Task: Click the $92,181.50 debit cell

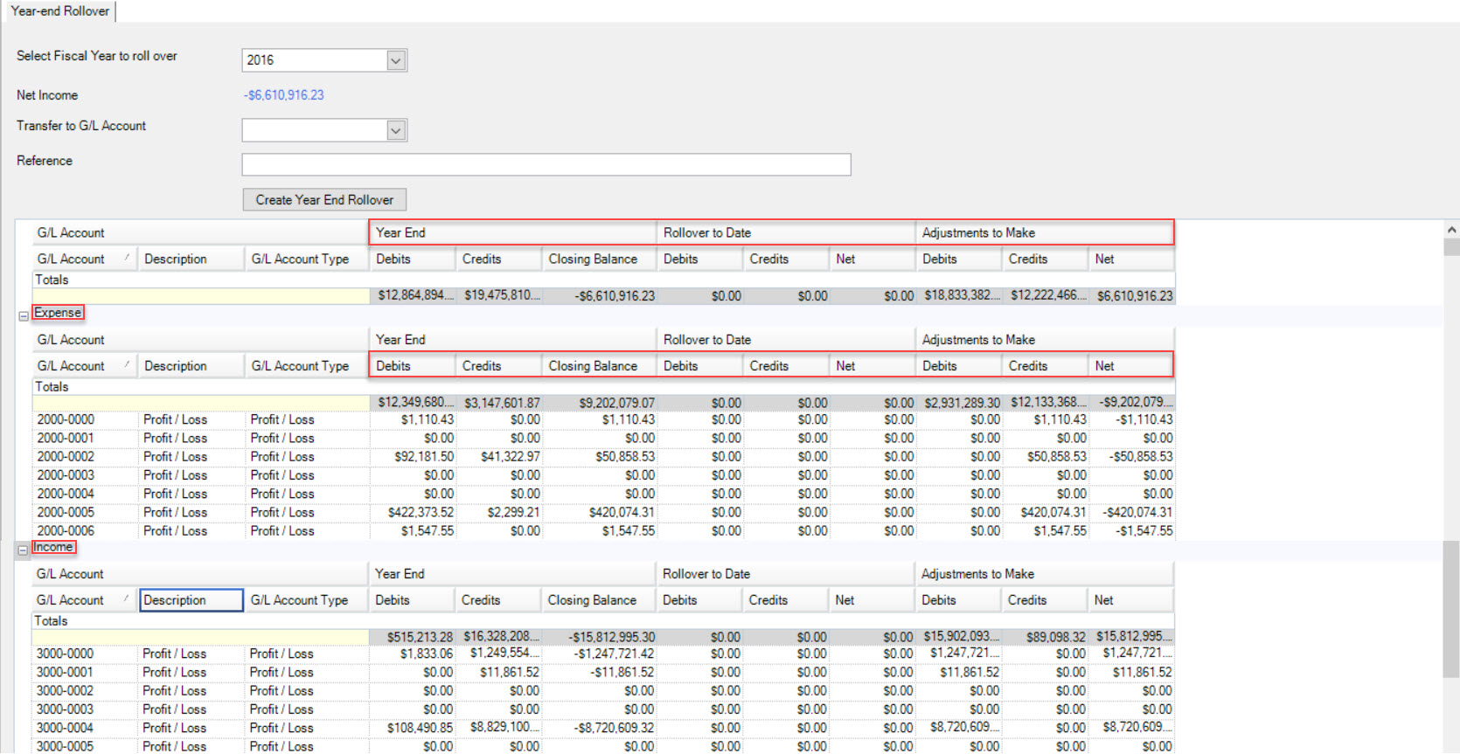Action: [x=413, y=457]
